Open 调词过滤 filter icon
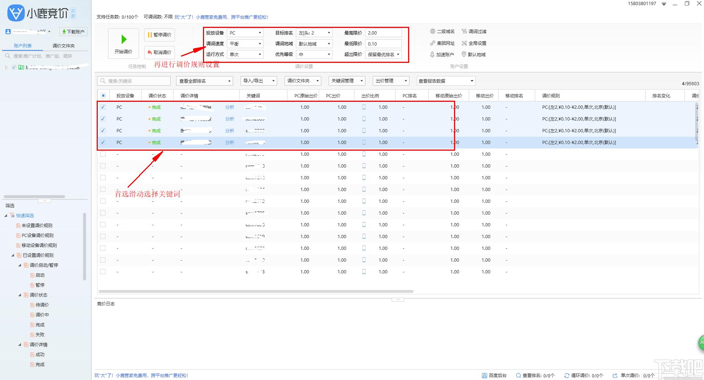Image resolution: width=704 pixels, height=380 pixels. pos(464,32)
